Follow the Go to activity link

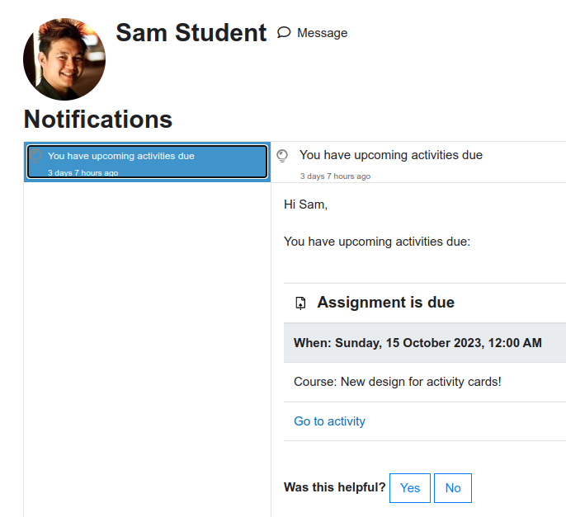329,421
